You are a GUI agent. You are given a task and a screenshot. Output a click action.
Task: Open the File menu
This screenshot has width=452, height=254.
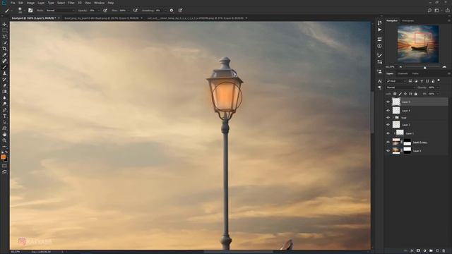13,3
